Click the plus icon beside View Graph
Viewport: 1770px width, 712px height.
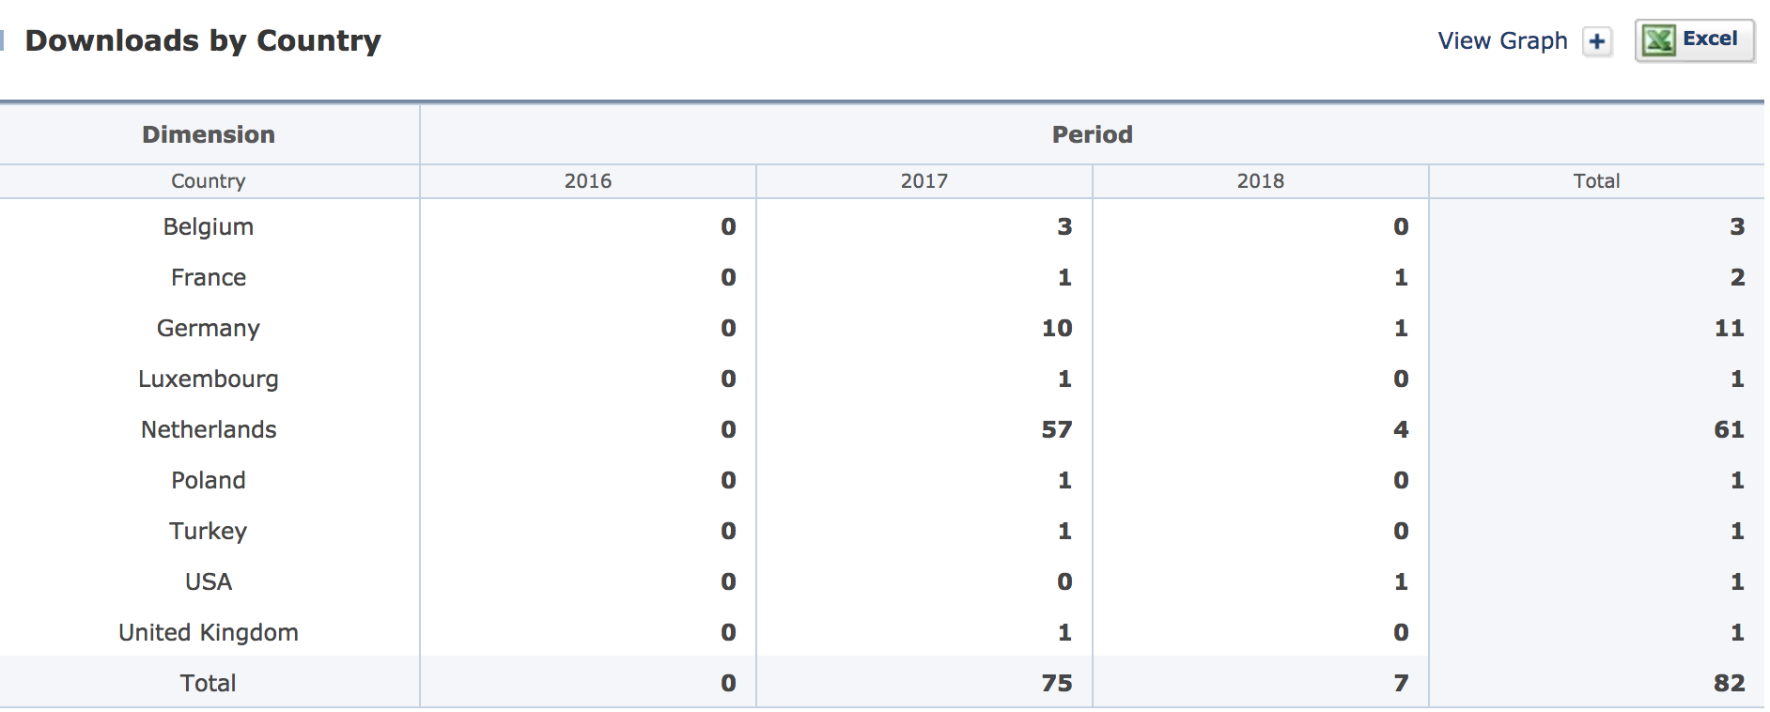1597,41
